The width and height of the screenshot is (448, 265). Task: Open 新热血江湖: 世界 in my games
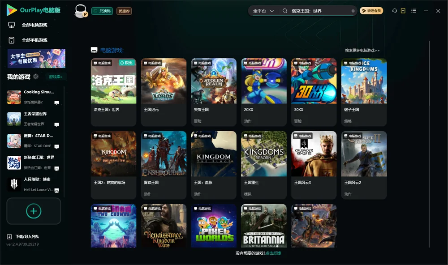coord(34,162)
